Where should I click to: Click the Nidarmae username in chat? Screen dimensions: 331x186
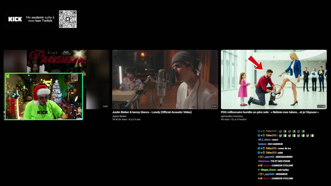(264, 161)
